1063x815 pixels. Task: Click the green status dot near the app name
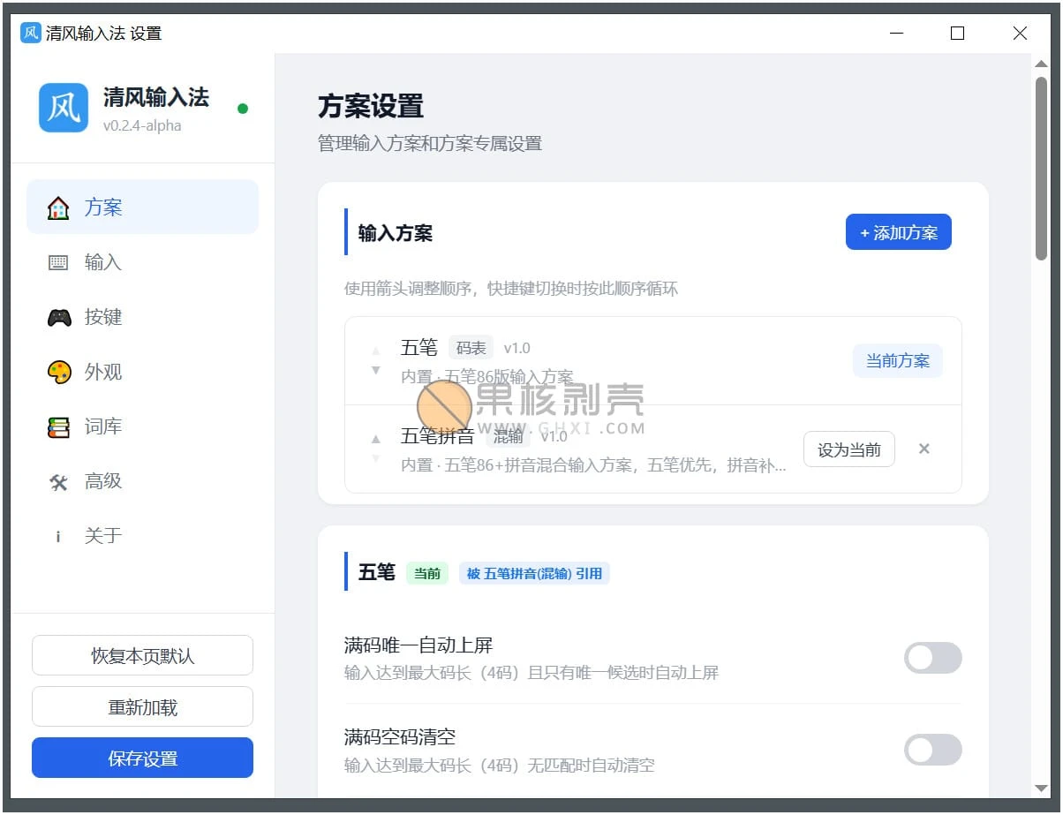click(243, 109)
